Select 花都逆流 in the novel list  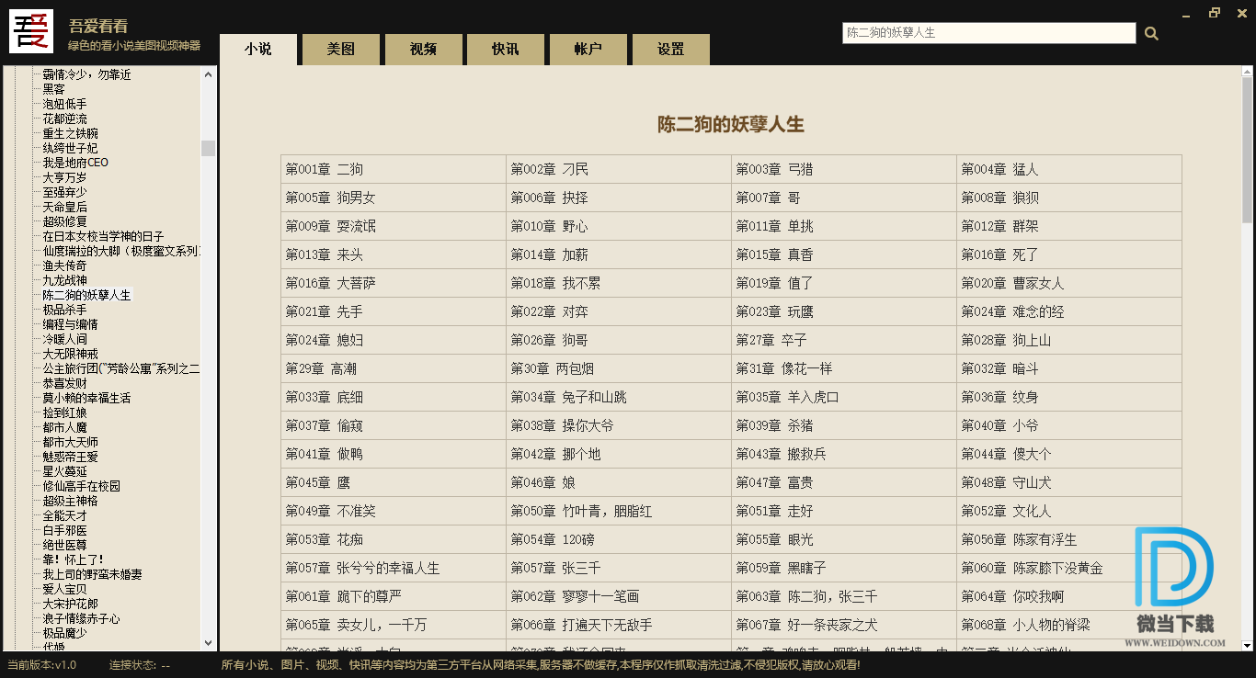click(x=64, y=119)
